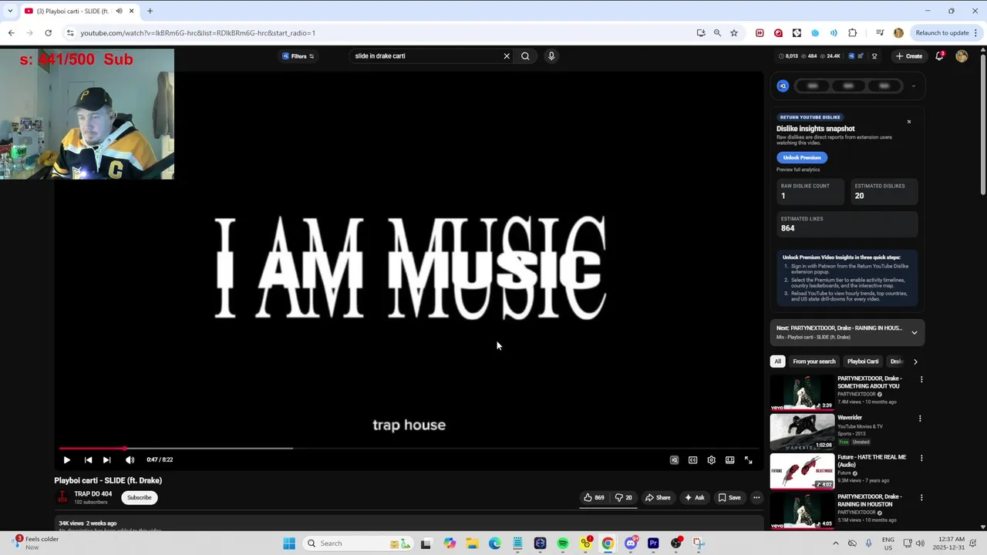Dislike the video with thumbs down
The image size is (987, 555).
pyautogui.click(x=623, y=497)
